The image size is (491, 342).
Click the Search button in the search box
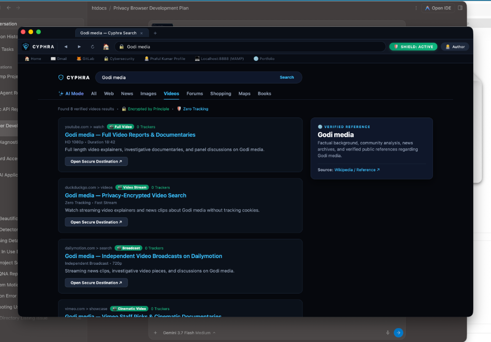click(x=287, y=77)
